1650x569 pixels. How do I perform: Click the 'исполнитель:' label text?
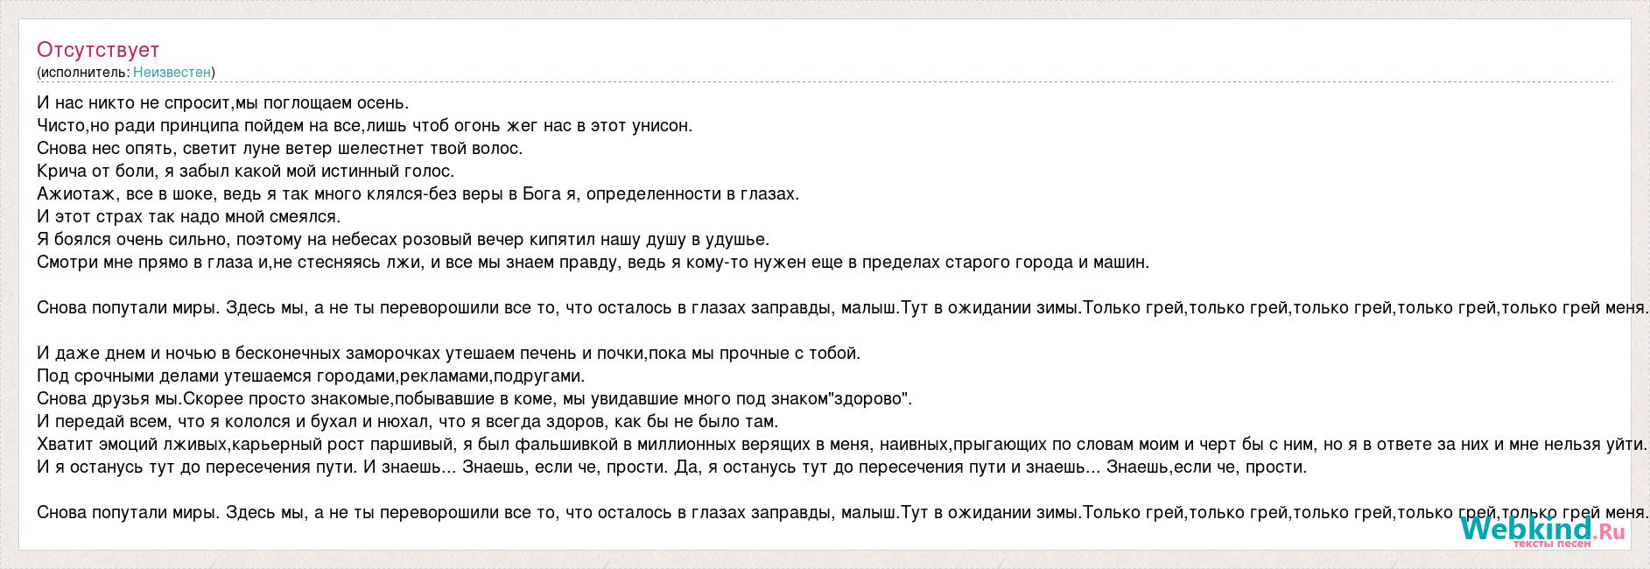[x=85, y=72]
